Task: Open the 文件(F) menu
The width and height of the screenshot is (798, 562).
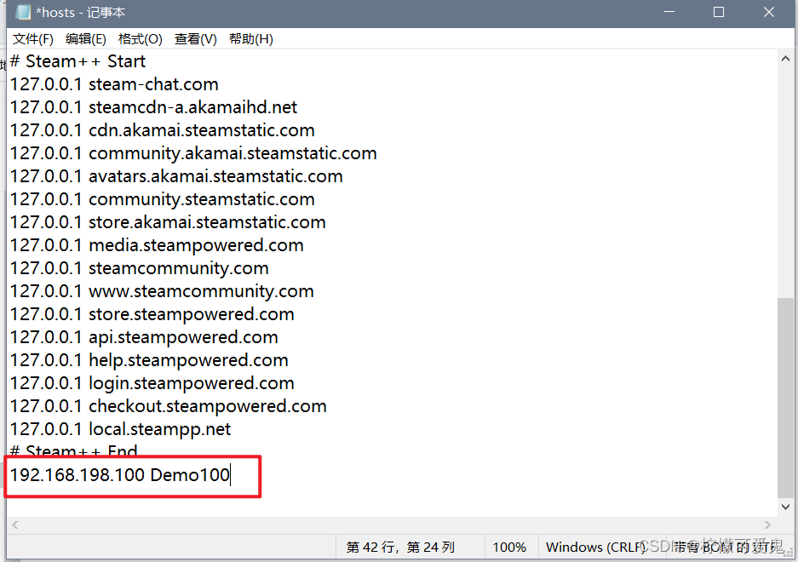Action: [x=33, y=39]
